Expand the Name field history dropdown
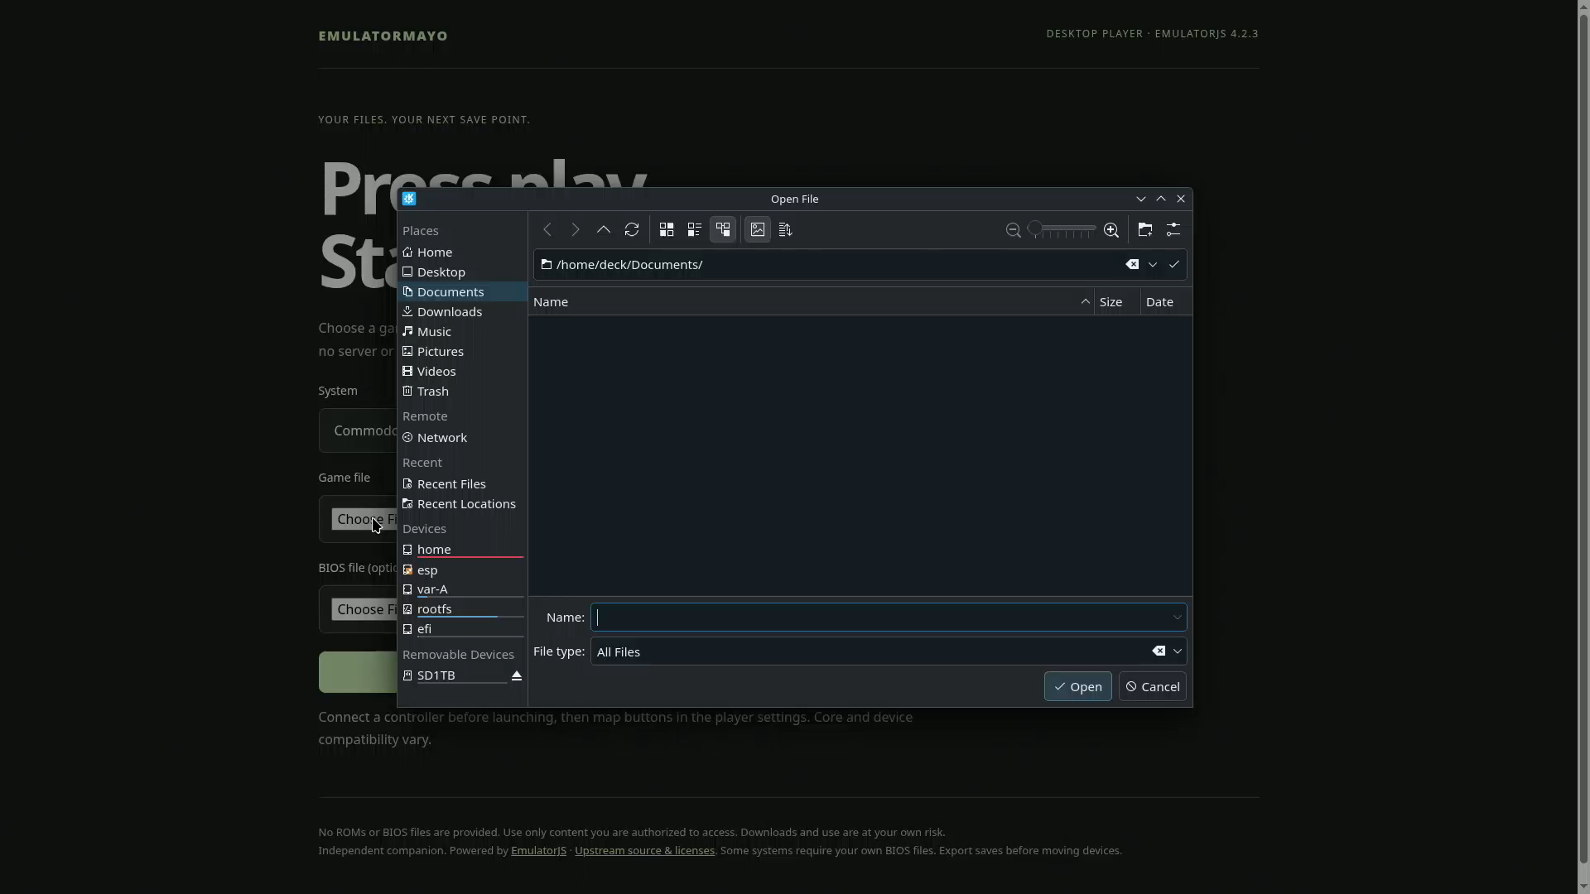The height and width of the screenshot is (894, 1590). pos(1177,618)
